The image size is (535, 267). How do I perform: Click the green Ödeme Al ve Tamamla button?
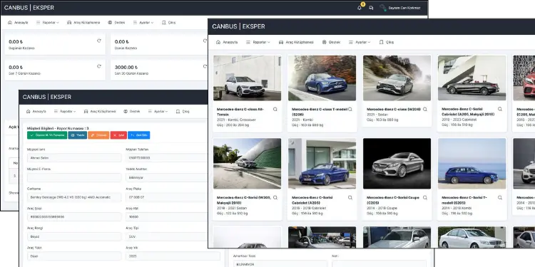(x=47, y=135)
